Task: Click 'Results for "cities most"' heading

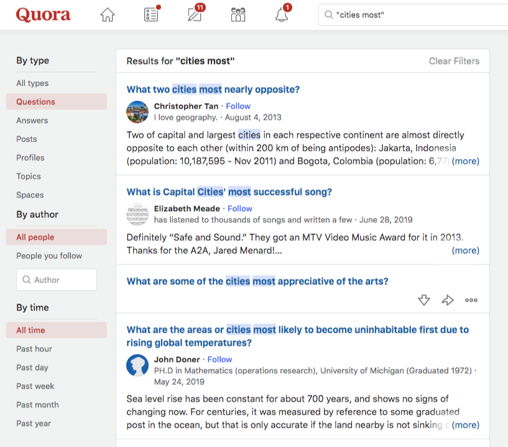Action: pos(180,61)
